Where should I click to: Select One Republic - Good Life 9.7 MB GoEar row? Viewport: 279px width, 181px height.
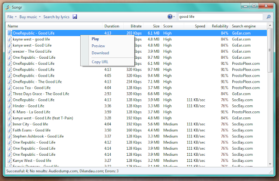click(x=137, y=57)
